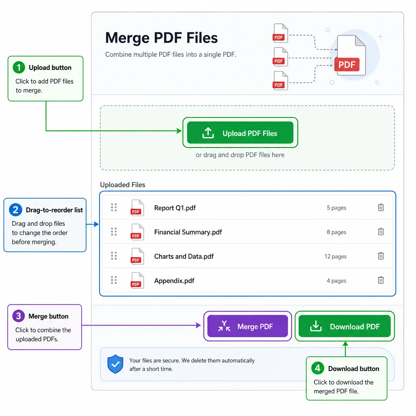Viewport: 416px width, 416px height.
Task: Click the "12 pages" count
Action: (x=335, y=257)
